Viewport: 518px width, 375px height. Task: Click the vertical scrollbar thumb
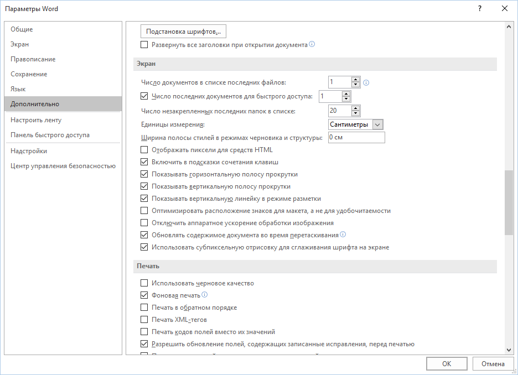click(x=509, y=203)
